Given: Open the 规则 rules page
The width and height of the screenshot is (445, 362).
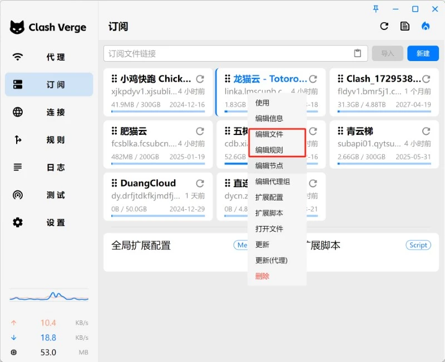Looking at the screenshot, I should tap(49, 140).
